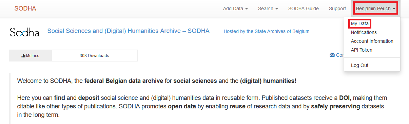Open the Social Sciences and Humanities Archive title link

tap(129, 31)
